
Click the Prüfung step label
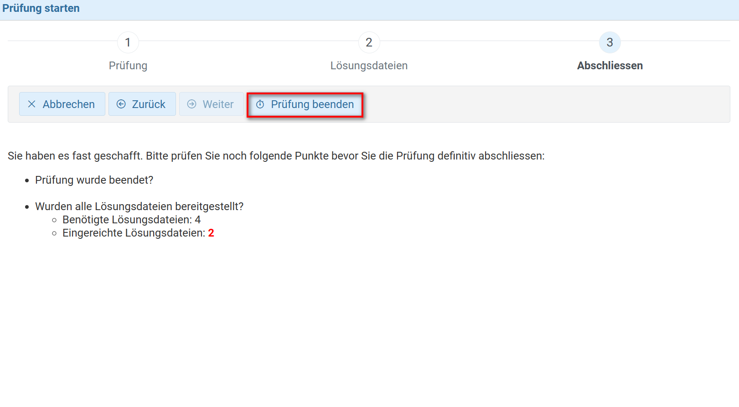click(128, 66)
